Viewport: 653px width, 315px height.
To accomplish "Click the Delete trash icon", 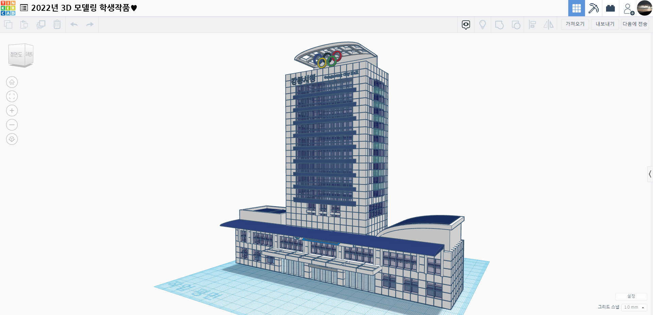I will coord(57,24).
